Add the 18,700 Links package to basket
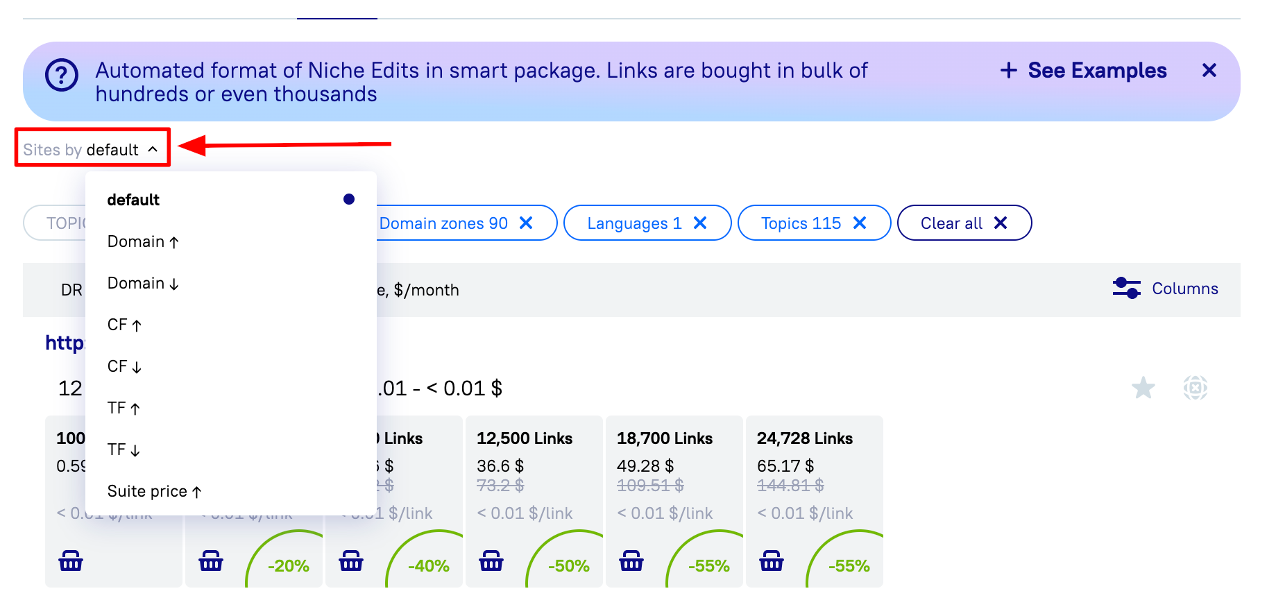Screen dimensions: 1276x616 [631, 561]
